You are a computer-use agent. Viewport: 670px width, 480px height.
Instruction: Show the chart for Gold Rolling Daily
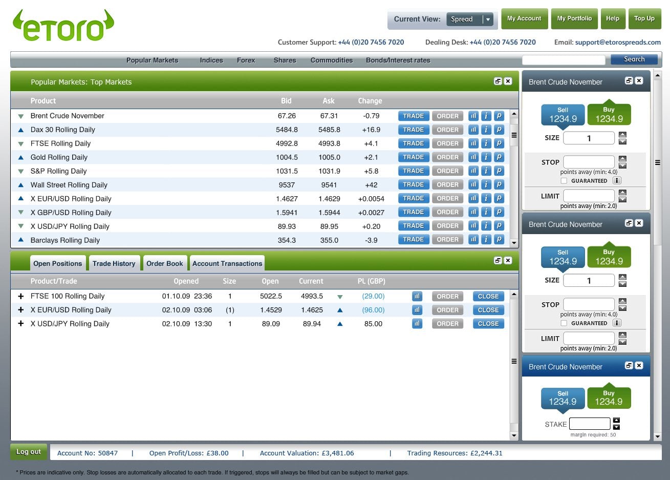(473, 157)
